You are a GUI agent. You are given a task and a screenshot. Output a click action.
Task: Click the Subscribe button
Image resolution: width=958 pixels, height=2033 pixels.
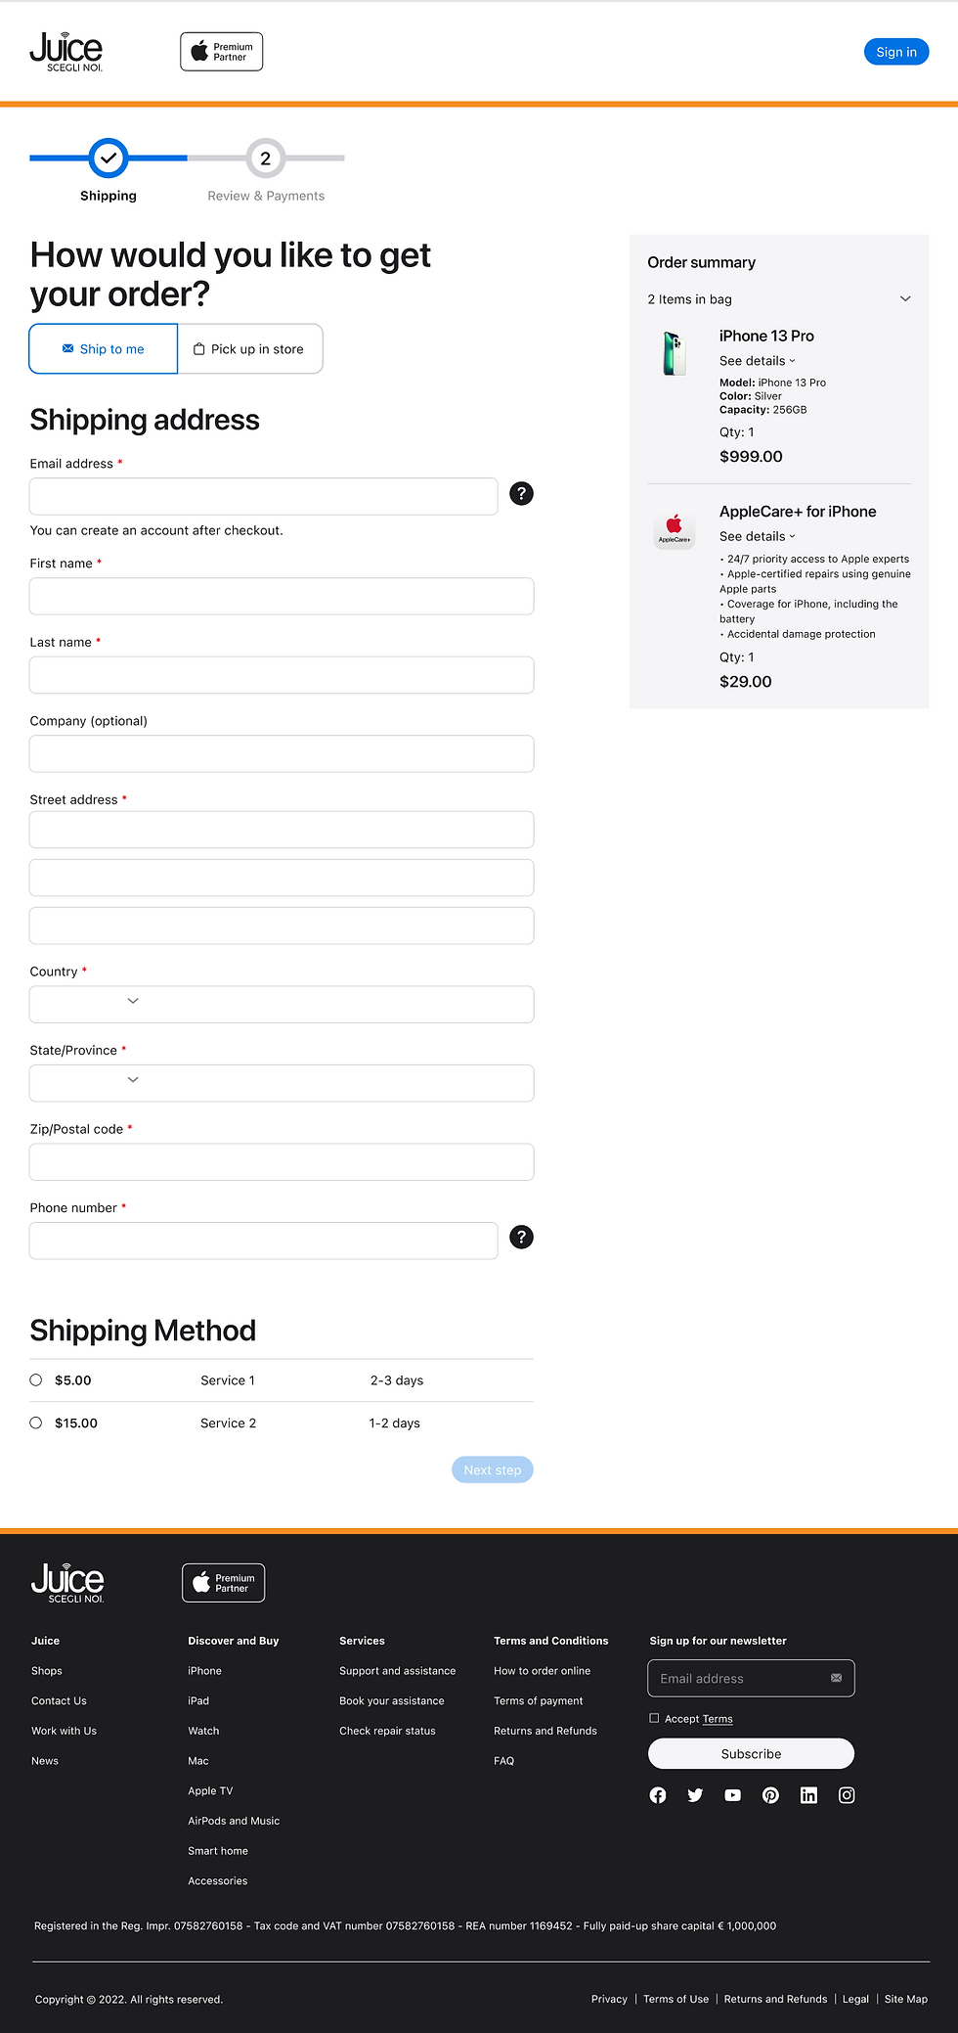750,1753
